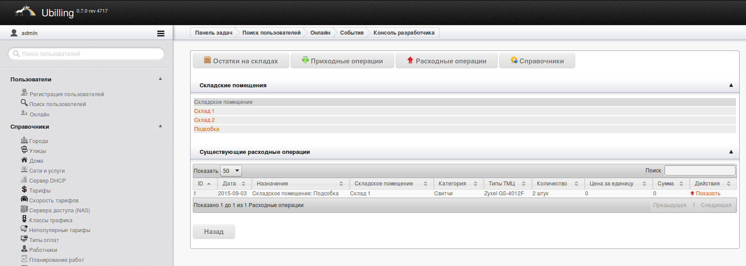
Task: Click the hamburger menu icon next to admin
Action: point(160,33)
